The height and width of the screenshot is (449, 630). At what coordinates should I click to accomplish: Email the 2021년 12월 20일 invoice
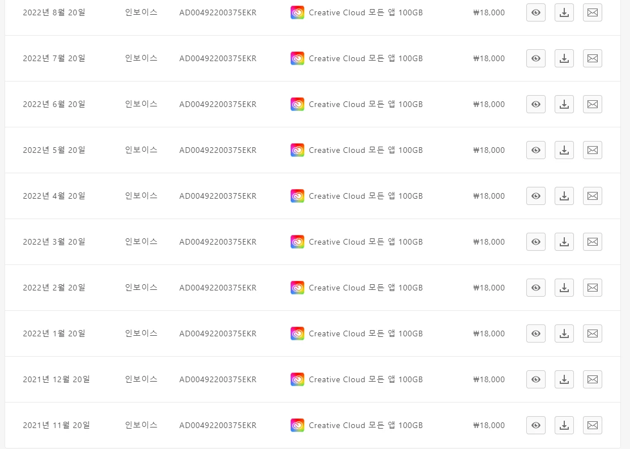(592, 379)
